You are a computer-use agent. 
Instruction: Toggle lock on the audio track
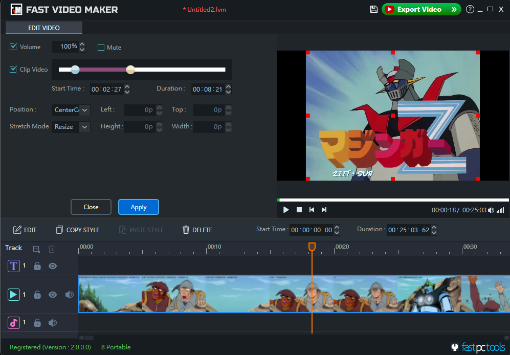coord(37,322)
